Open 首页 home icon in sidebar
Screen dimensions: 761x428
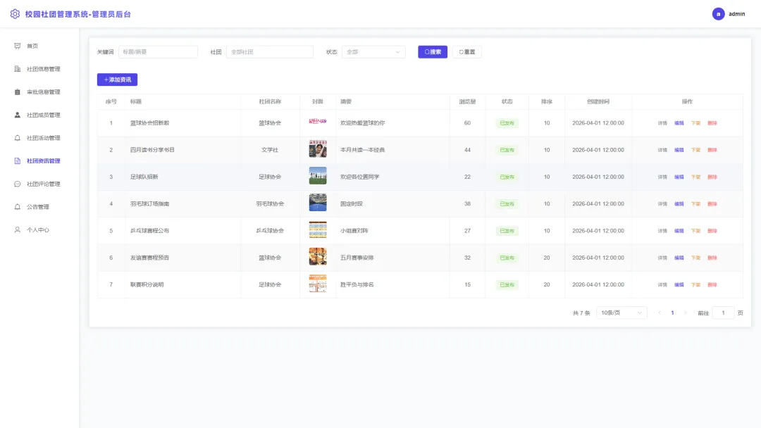point(18,46)
